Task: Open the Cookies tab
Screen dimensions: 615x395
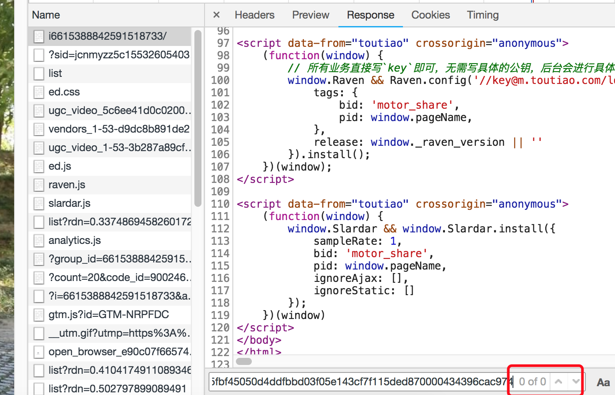Action: (430, 15)
